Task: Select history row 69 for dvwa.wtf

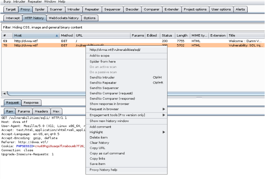Action: point(133,41)
